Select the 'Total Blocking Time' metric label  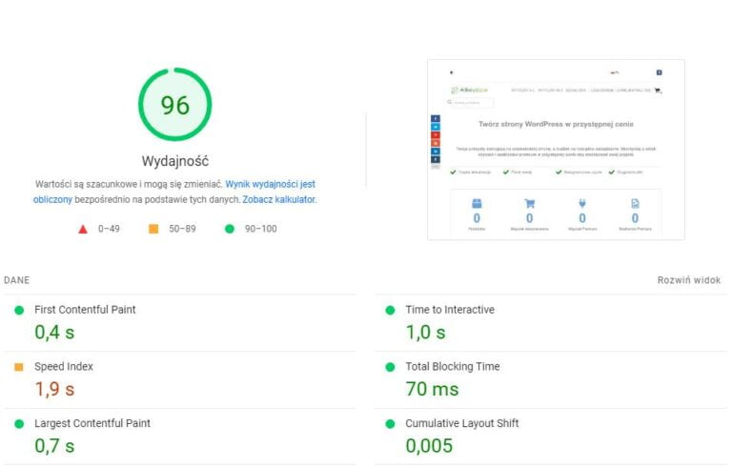453,367
